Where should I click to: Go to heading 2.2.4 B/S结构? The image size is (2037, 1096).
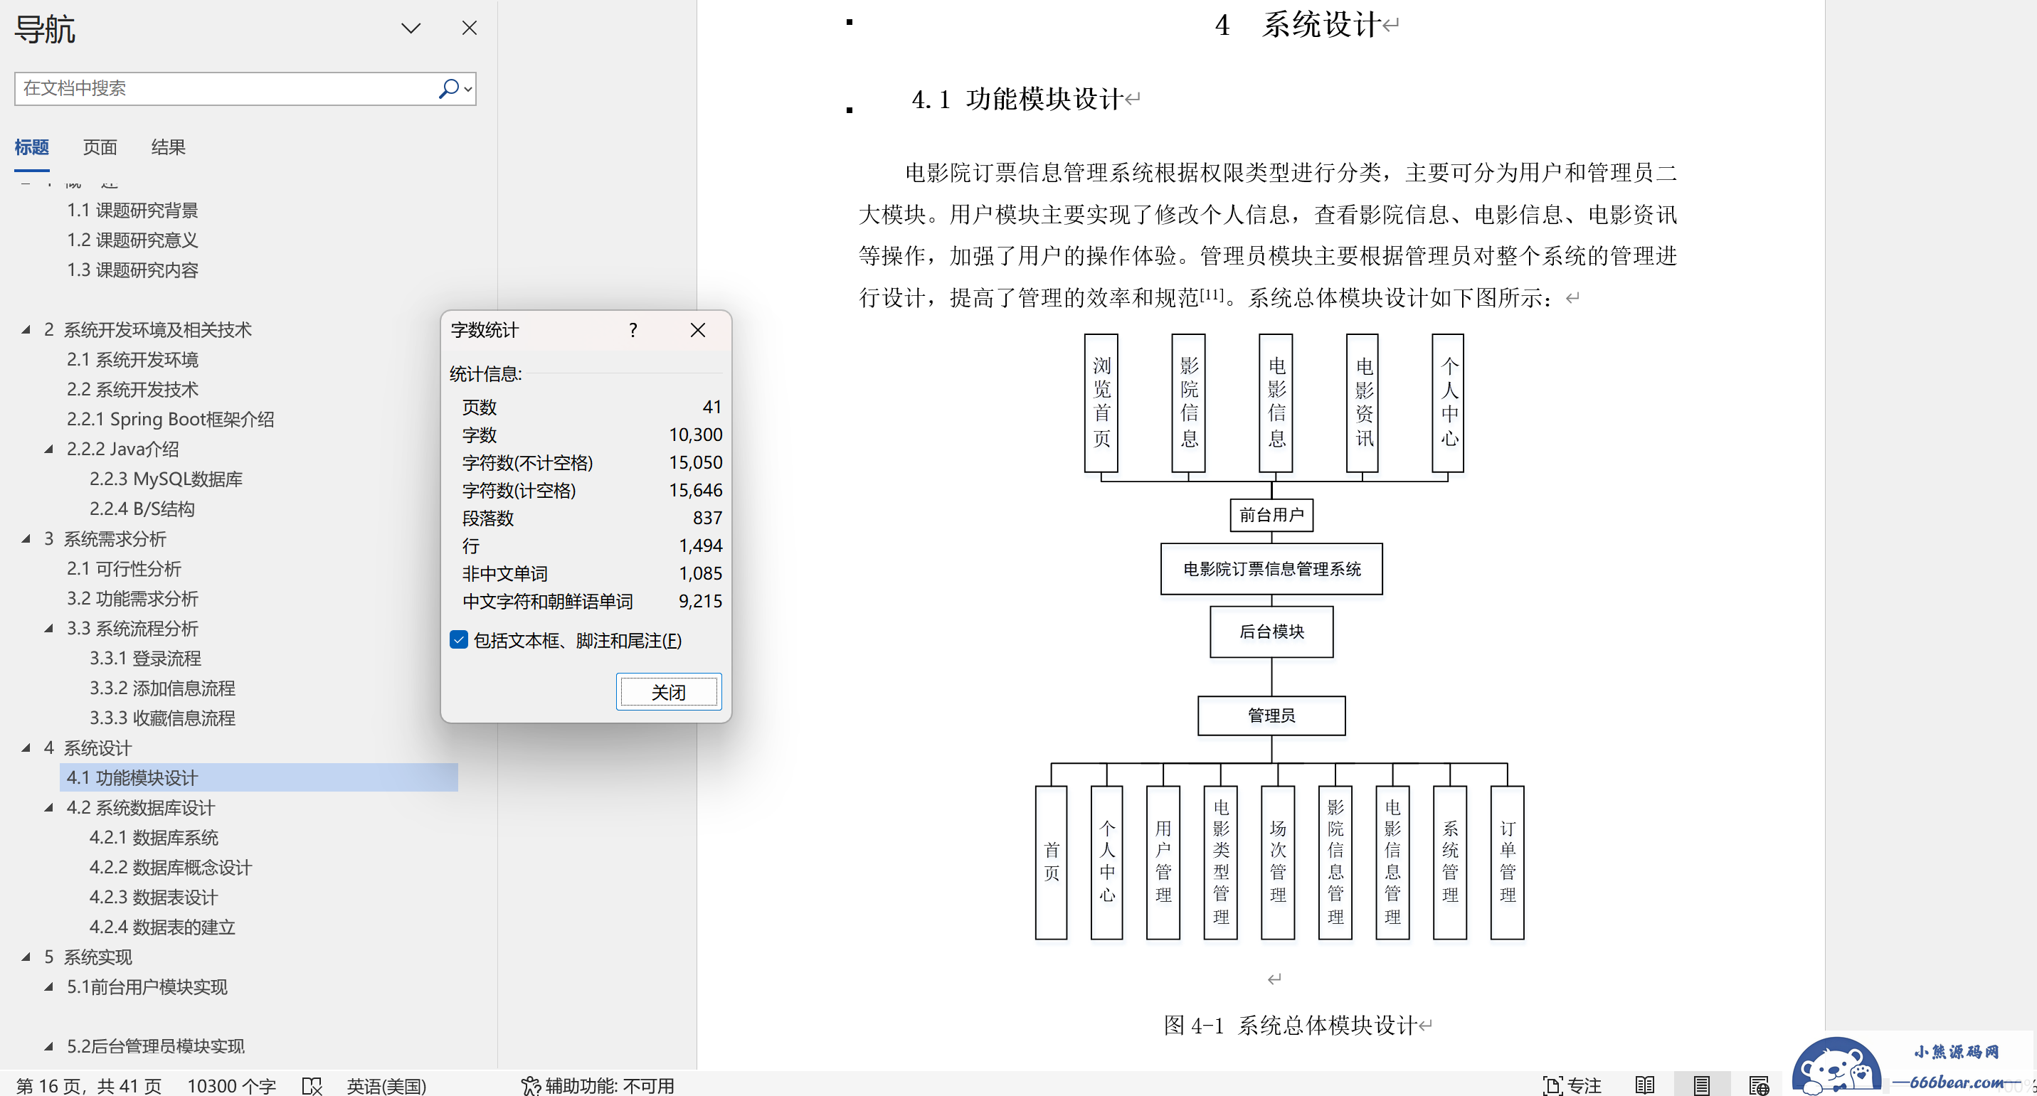(142, 509)
